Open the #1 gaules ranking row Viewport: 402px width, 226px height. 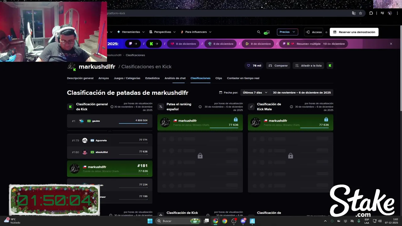(110, 121)
